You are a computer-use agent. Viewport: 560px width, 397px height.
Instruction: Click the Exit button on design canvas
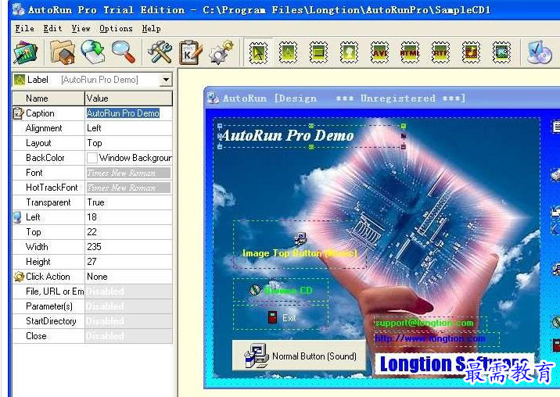point(281,317)
